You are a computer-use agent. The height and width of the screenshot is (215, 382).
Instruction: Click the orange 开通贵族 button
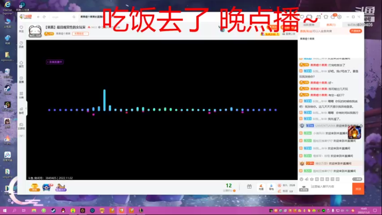coord(356,31)
